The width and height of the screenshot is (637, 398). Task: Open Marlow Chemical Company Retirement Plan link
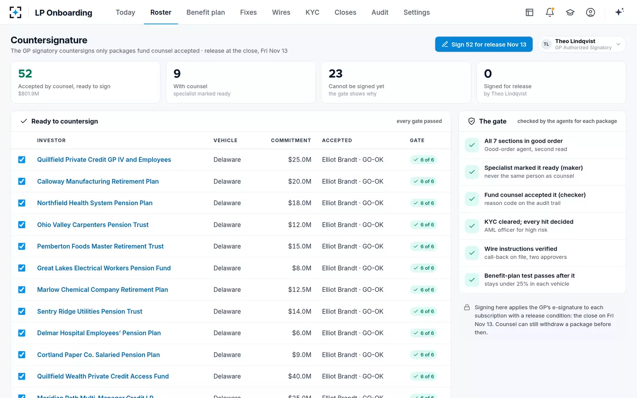point(103,290)
